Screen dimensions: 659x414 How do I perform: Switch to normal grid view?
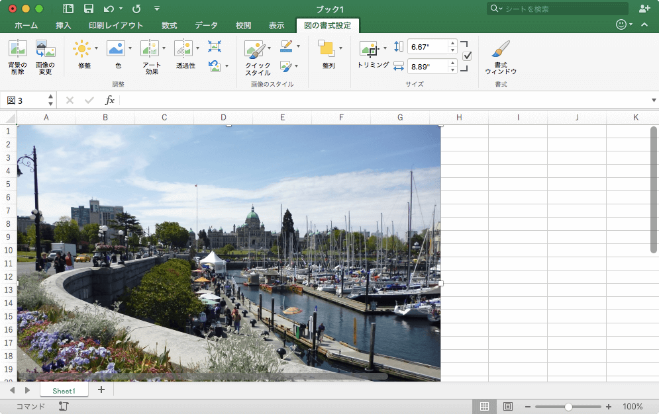pyautogui.click(x=484, y=407)
